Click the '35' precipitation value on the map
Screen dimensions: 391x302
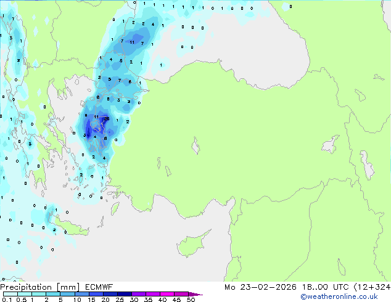click(x=107, y=118)
